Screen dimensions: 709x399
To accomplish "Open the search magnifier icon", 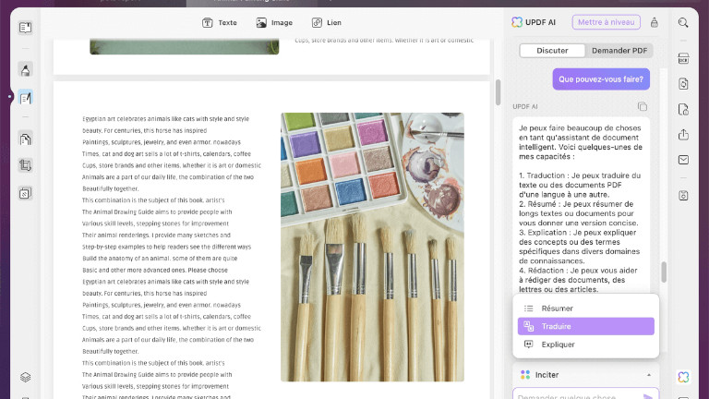I will (x=683, y=22).
